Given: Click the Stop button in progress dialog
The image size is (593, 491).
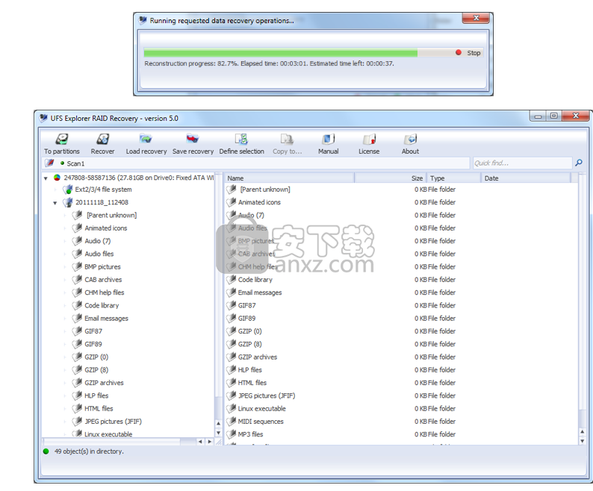Looking at the screenshot, I should (469, 53).
